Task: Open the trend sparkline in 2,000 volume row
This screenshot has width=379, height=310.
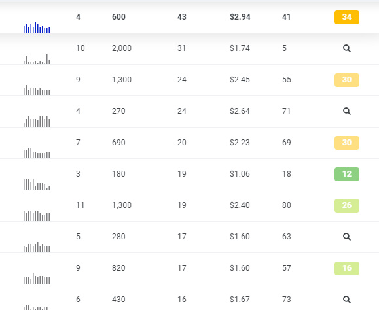Action: pyautogui.click(x=37, y=59)
